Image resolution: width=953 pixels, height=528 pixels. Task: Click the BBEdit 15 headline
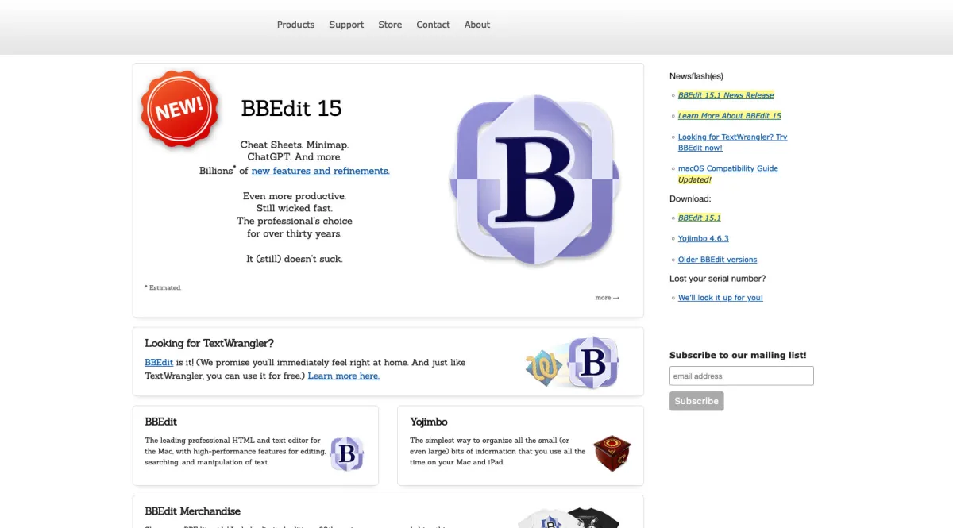coord(291,108)
